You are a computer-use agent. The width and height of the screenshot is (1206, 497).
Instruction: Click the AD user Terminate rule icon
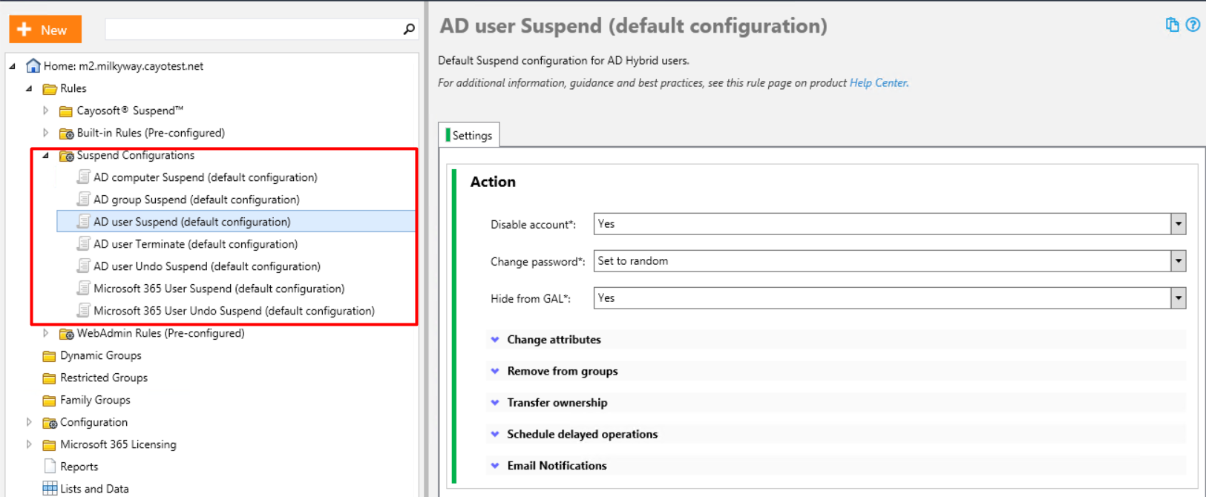(x=84, y=244)
